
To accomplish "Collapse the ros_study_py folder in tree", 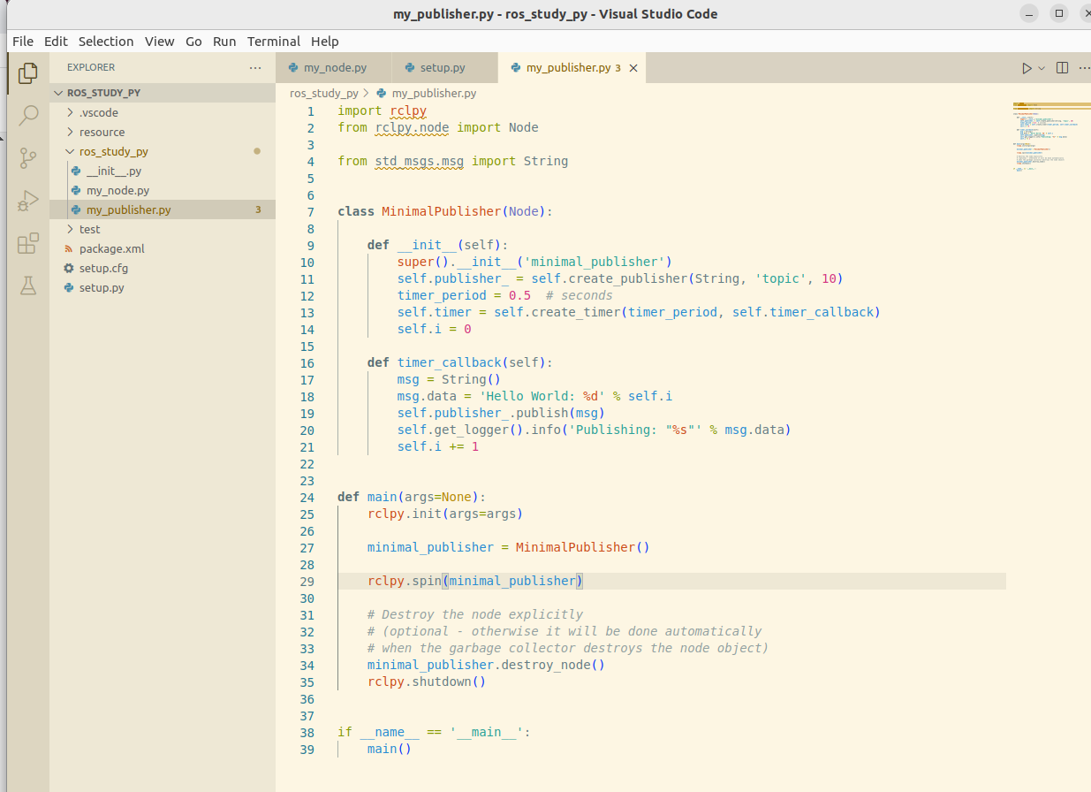I will [163, 151].
